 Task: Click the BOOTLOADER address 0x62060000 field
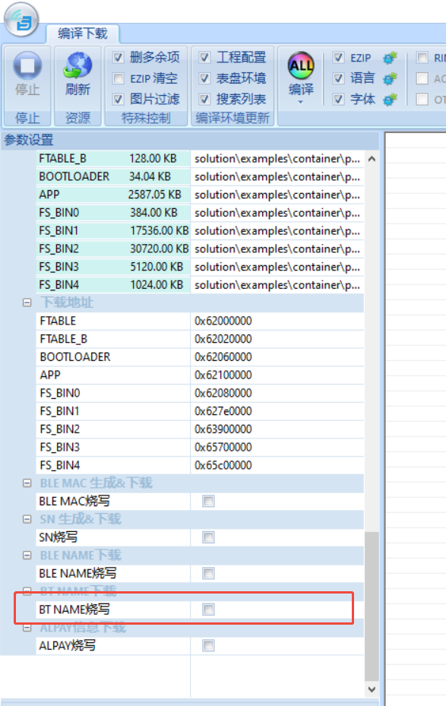point(277,357)
